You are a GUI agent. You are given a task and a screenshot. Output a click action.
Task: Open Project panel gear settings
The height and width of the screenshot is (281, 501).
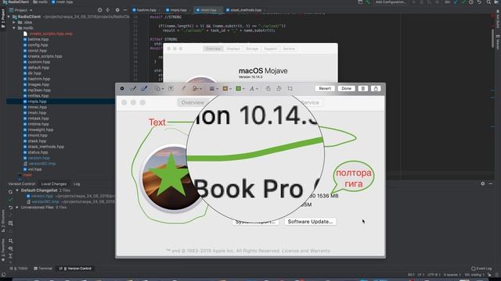[x=117, y=10]
